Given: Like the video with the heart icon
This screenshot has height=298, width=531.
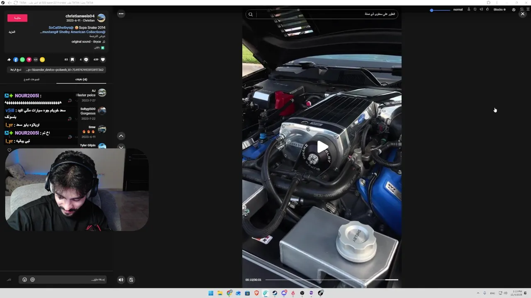Looking at the screenshot, I should pos(103,60).
